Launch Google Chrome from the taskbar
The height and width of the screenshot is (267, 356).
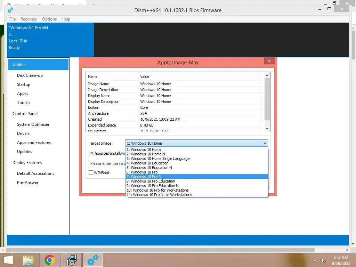tap(50, 260)
